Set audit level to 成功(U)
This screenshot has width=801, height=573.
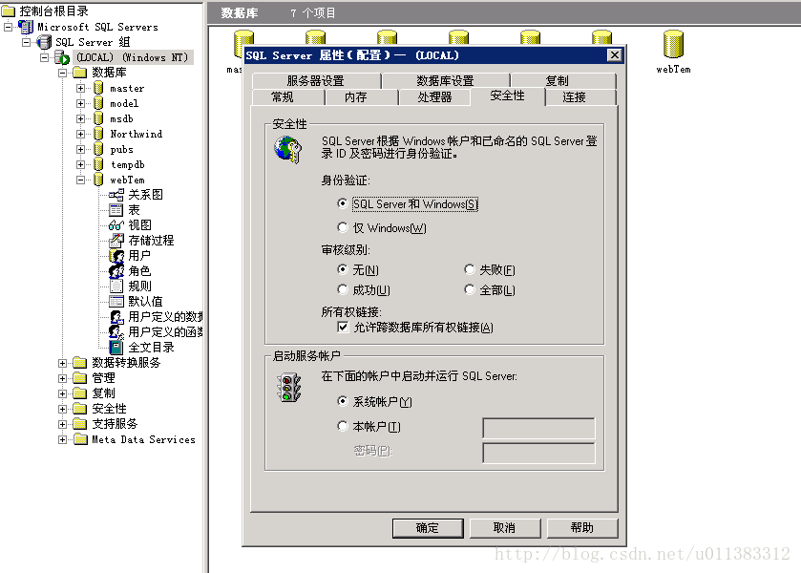[x=343, y=289]
